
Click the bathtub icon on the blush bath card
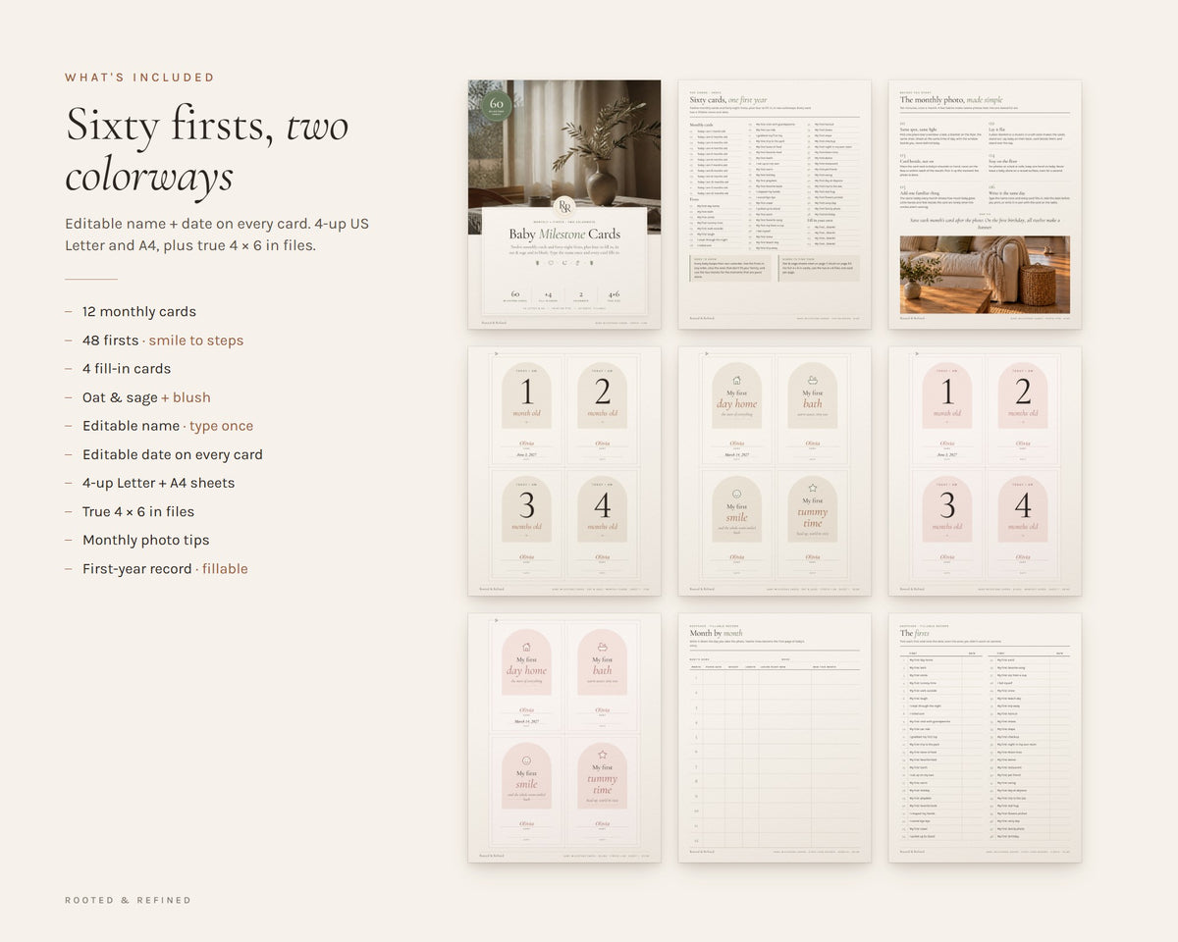click(602, 647)
